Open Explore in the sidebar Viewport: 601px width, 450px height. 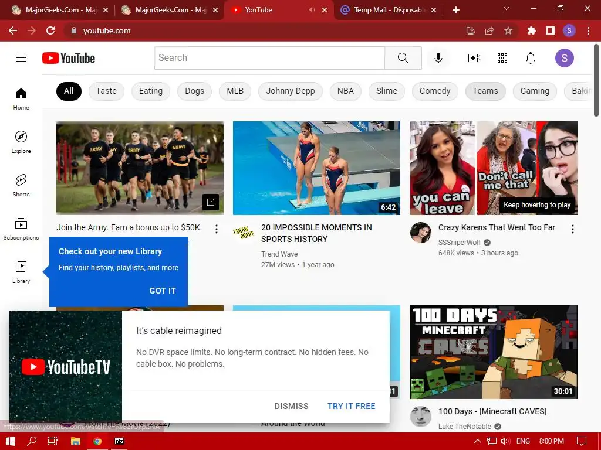pyautogui.click(x=21, y=142)
